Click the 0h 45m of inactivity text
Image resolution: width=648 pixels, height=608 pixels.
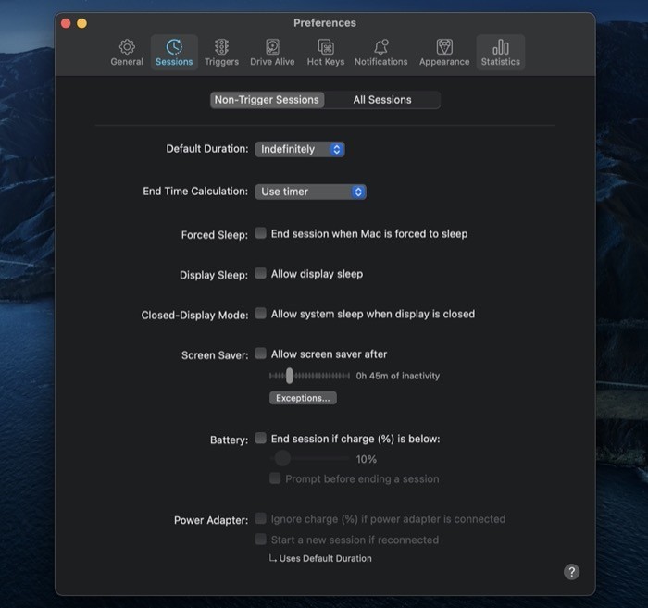click(397, 376)
